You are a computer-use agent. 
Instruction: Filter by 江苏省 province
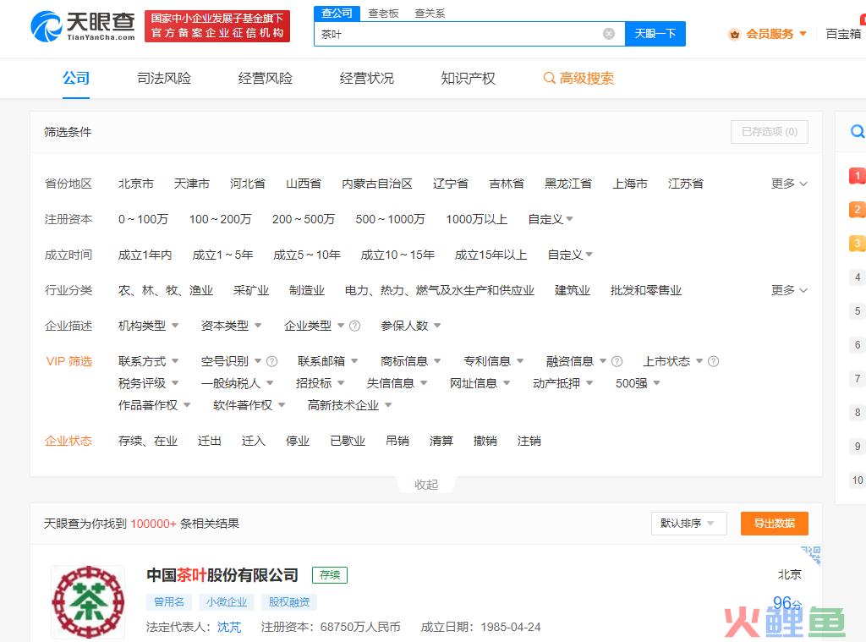(685, 184)
